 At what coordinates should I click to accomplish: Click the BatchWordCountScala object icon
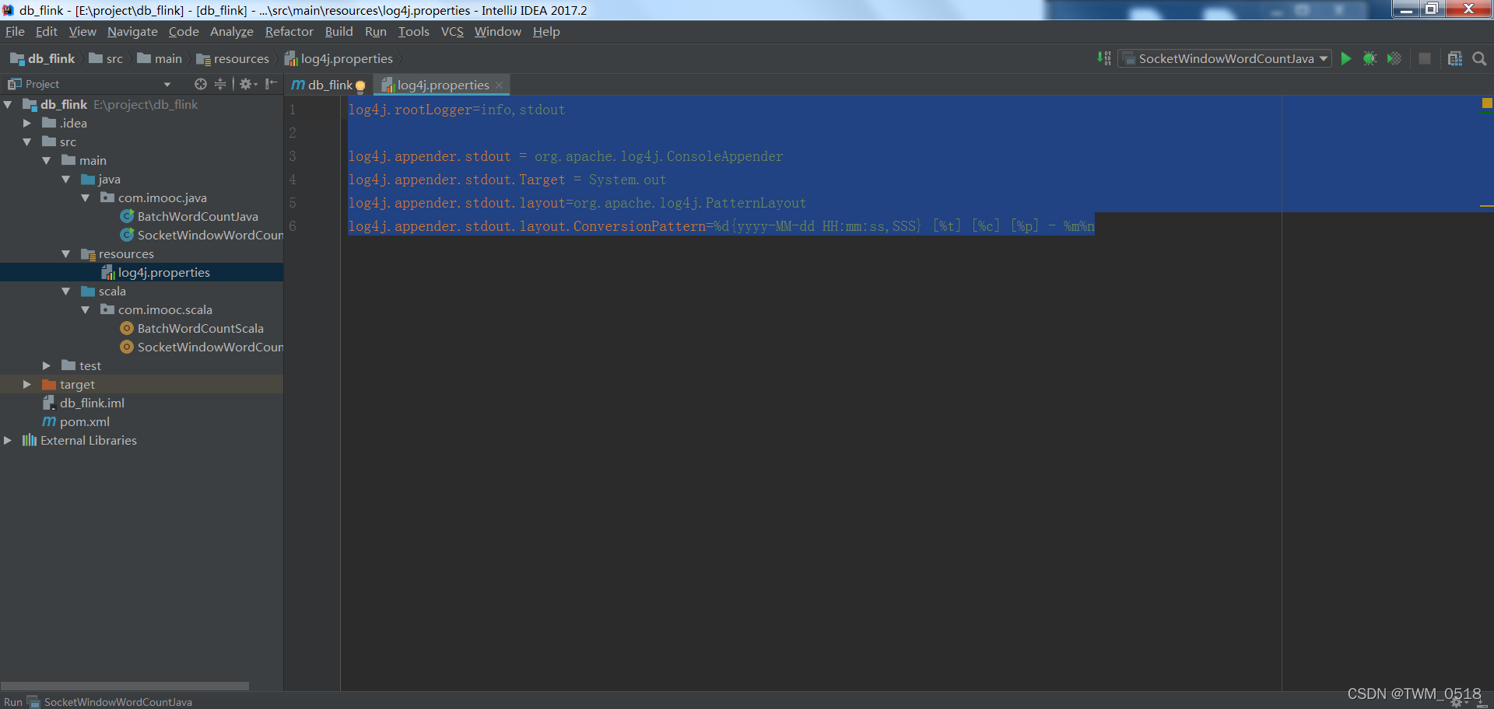point(127,328)
